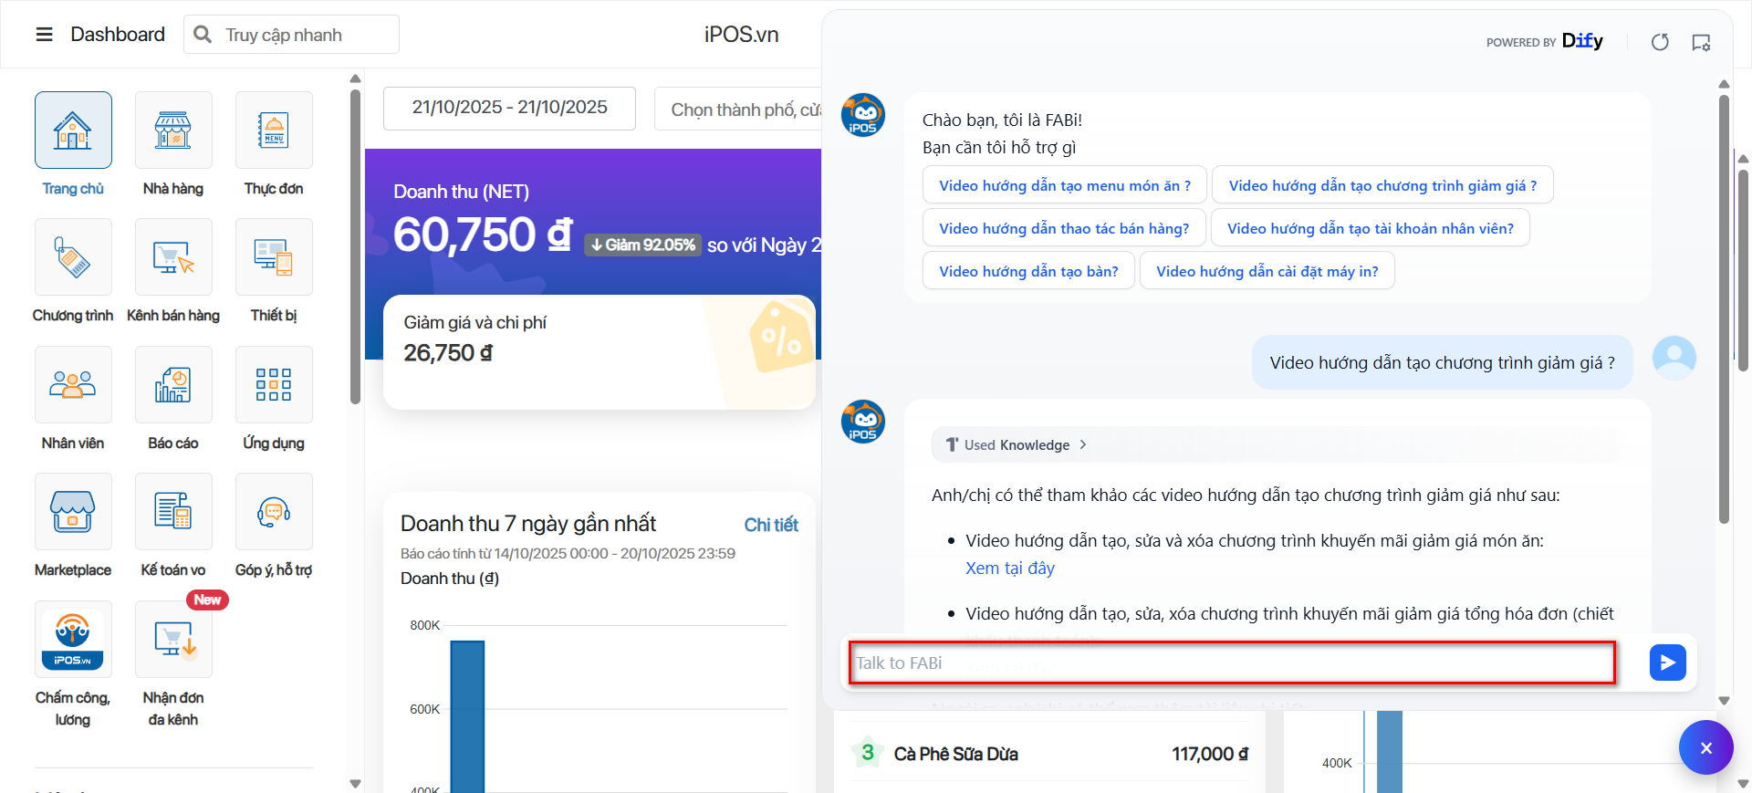
Task: Restart the chat conversation
Action: (x=1660, y=42)
